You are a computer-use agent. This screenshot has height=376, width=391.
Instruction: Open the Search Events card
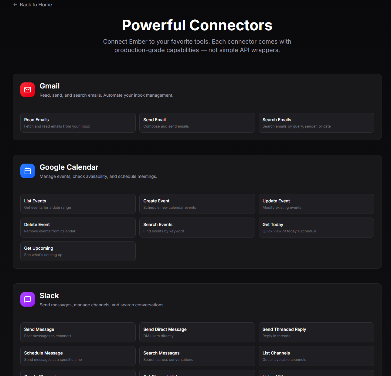pyautogui.click(x=197, y=228)
